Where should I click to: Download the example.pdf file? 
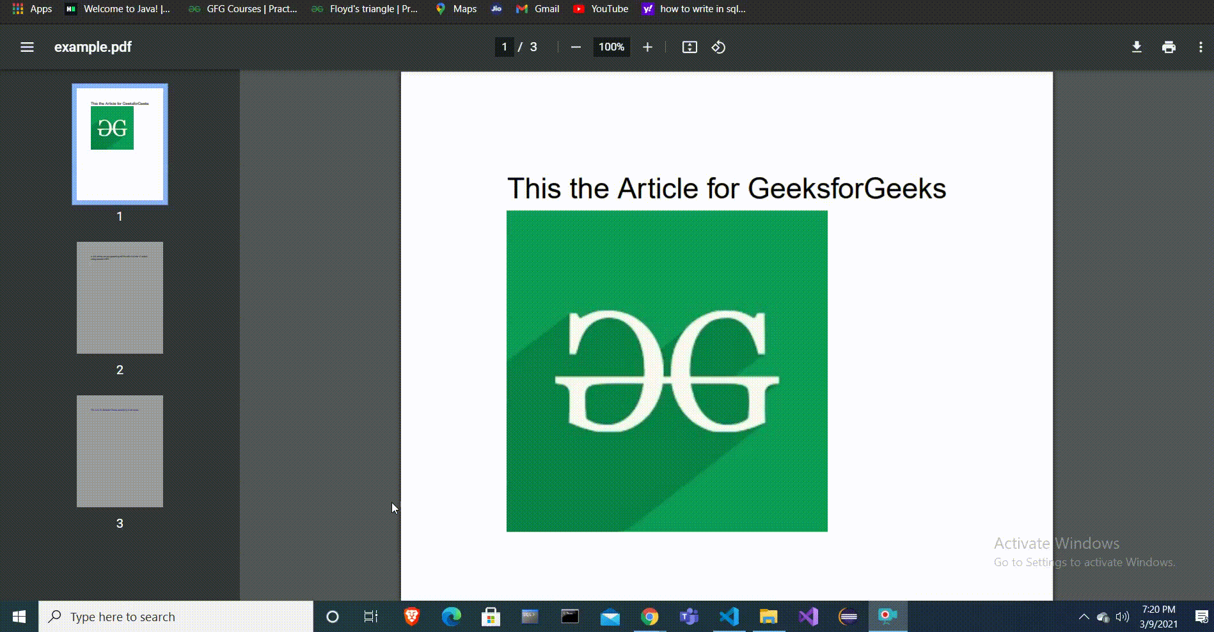pyautogui.click(x=1136, y=47)
